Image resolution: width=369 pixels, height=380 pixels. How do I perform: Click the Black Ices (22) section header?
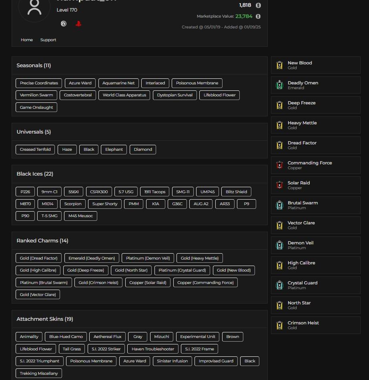tap(35, 174)
